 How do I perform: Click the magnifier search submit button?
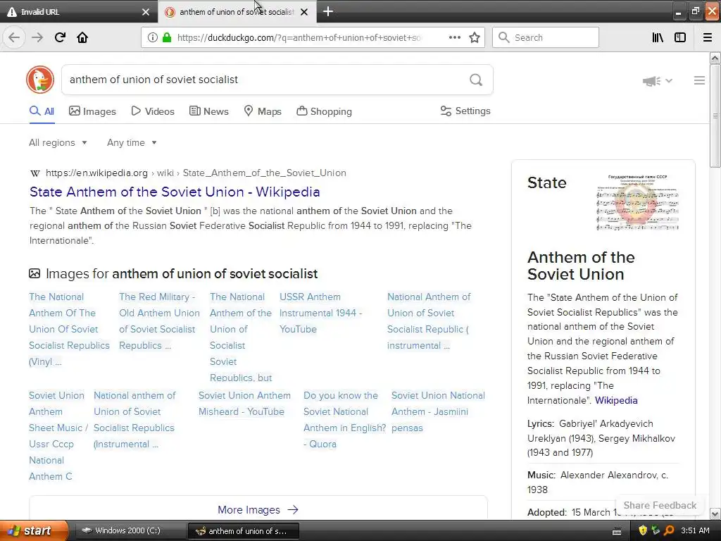[476, 80]
